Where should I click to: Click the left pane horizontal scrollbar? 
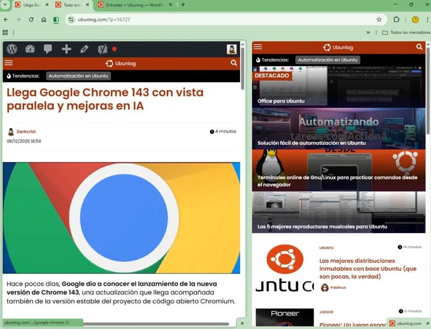tap(156, 324)
